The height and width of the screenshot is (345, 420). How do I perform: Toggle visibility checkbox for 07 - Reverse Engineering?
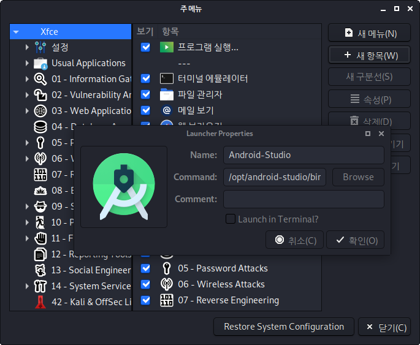[145, 300]
